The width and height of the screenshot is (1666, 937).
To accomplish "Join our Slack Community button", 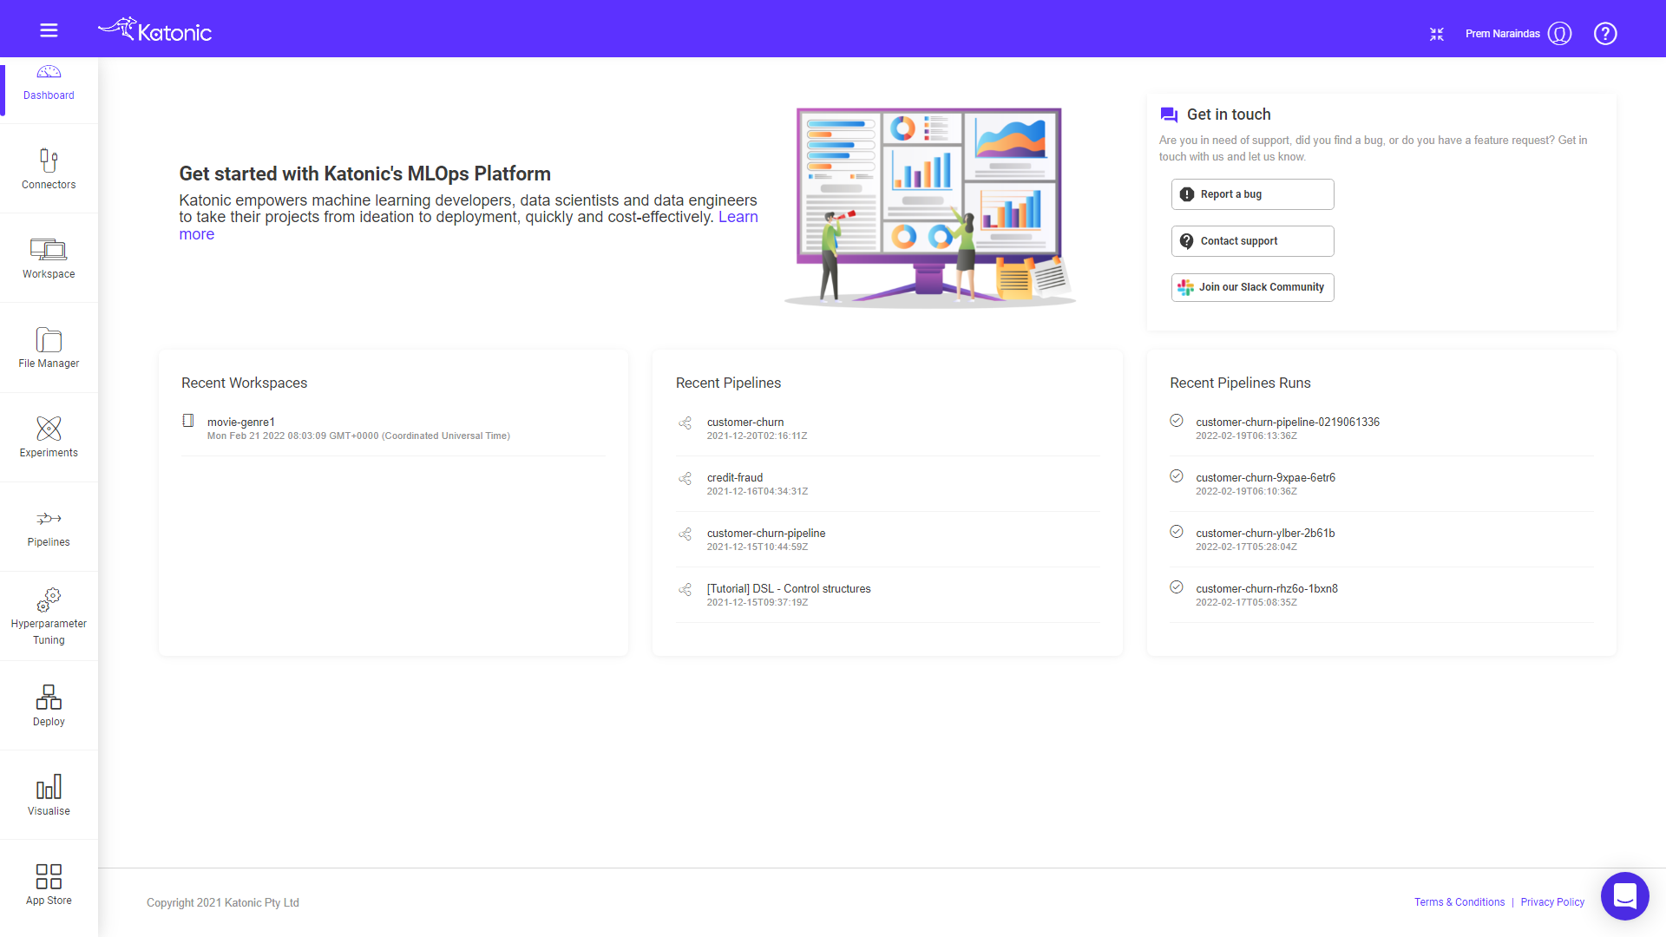I will [x=1252, y=287].
